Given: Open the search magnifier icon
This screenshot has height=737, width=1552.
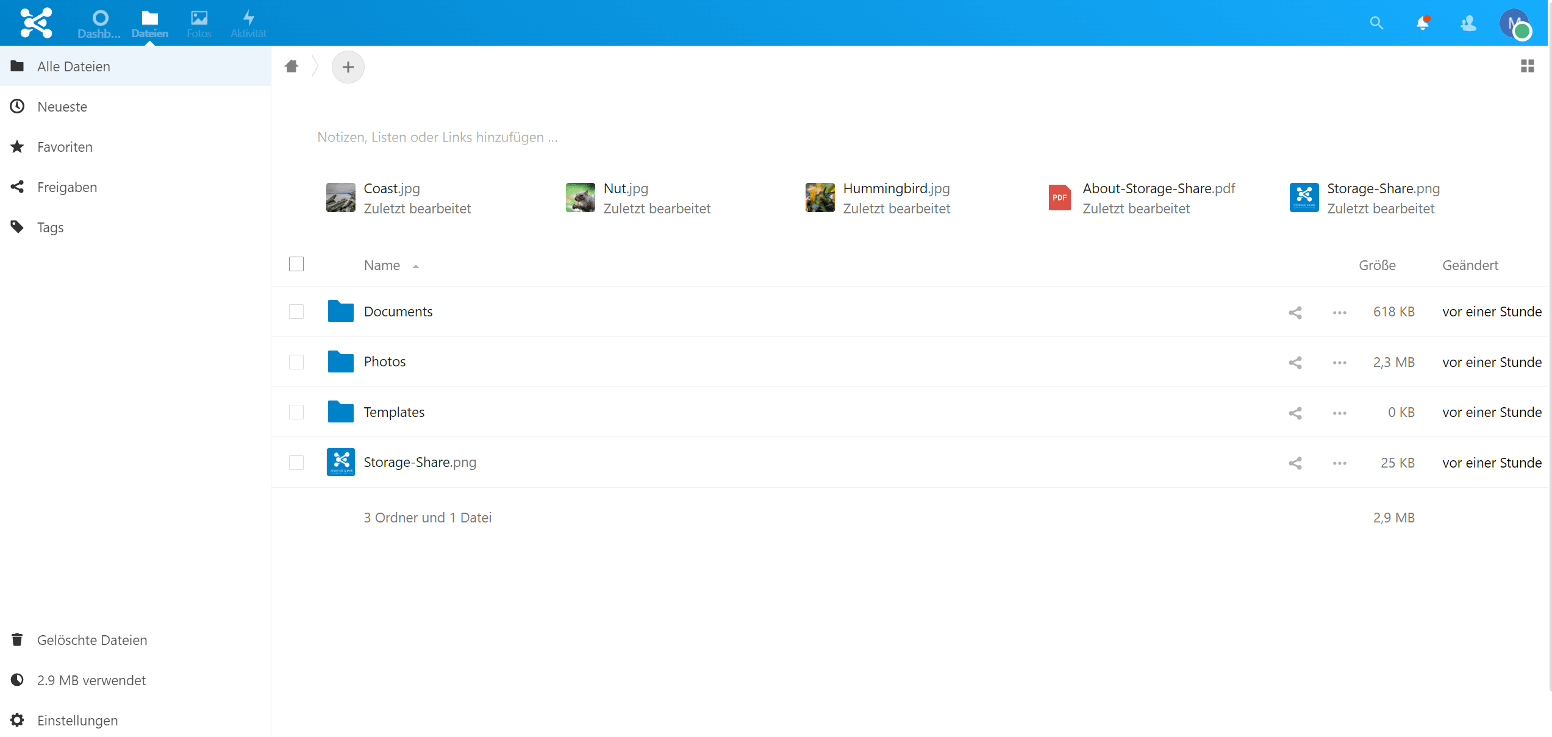Looking at the screenshot, I should tap(1376, 23).
